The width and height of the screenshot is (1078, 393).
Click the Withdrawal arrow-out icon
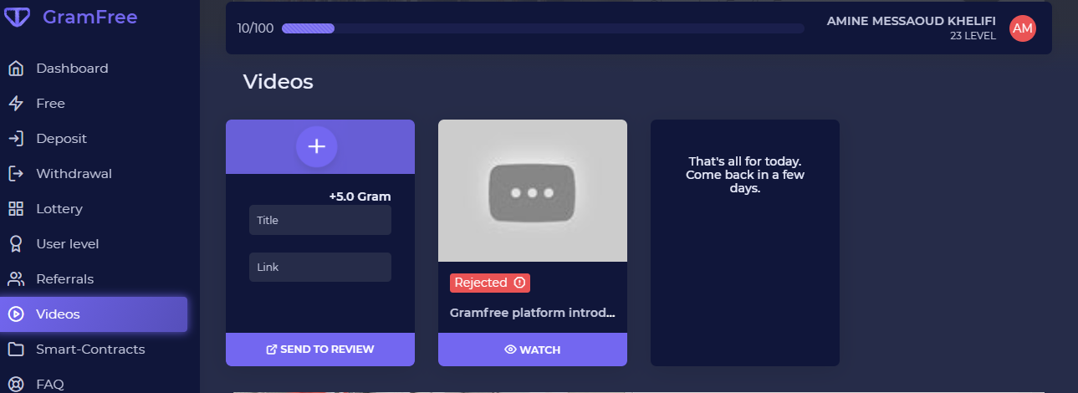(16, 174)
